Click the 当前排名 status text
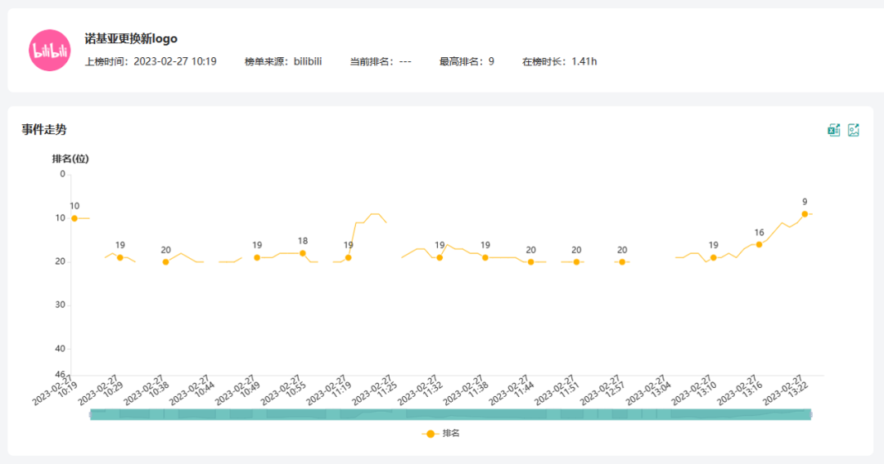This screenshot has height=464, width=884. 381,61
